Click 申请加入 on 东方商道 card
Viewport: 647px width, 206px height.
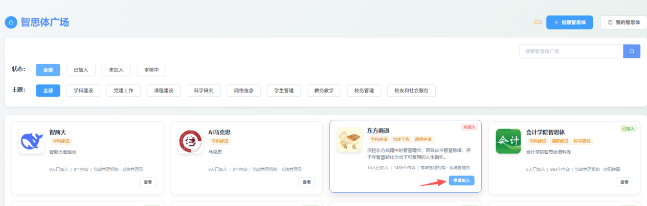click(x=461, y=181)
